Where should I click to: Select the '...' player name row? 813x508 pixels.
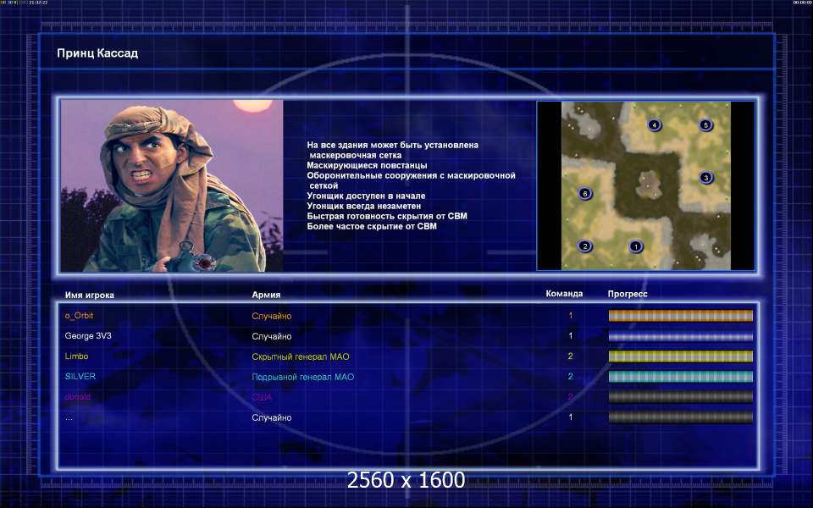[69, 417]
